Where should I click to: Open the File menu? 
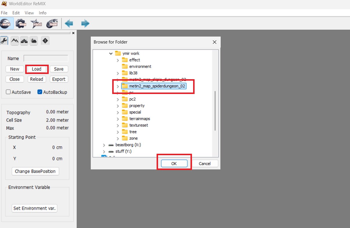click(x=4, y=13)
